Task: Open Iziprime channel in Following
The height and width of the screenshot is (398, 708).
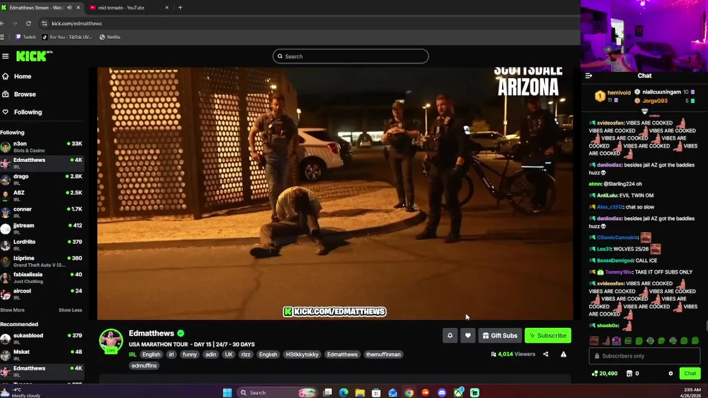Action: point(42,261)
